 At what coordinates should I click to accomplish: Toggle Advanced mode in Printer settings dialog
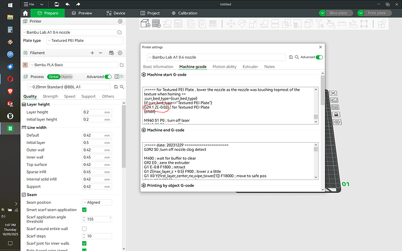(319, 57)
